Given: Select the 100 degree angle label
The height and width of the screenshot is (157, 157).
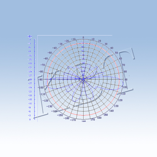Looking at the screenshot, I should pos(125,87).
